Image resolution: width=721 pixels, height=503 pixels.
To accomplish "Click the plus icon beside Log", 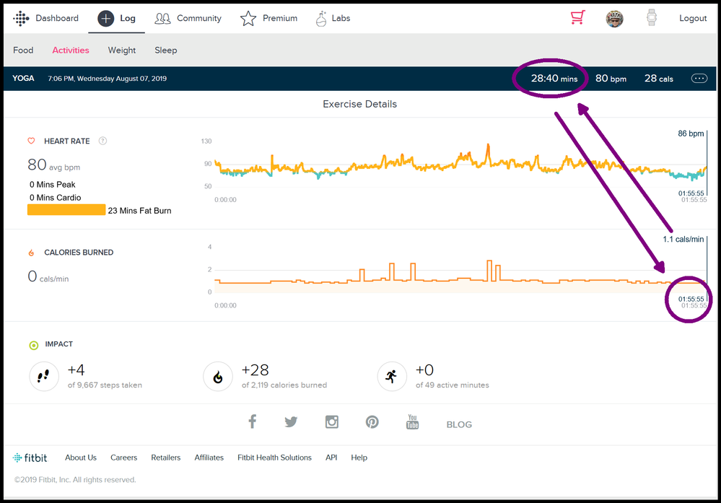I will pyautogui.click(x=106, y=18).
